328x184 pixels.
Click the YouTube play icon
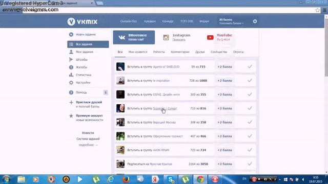tap(210, 37)
